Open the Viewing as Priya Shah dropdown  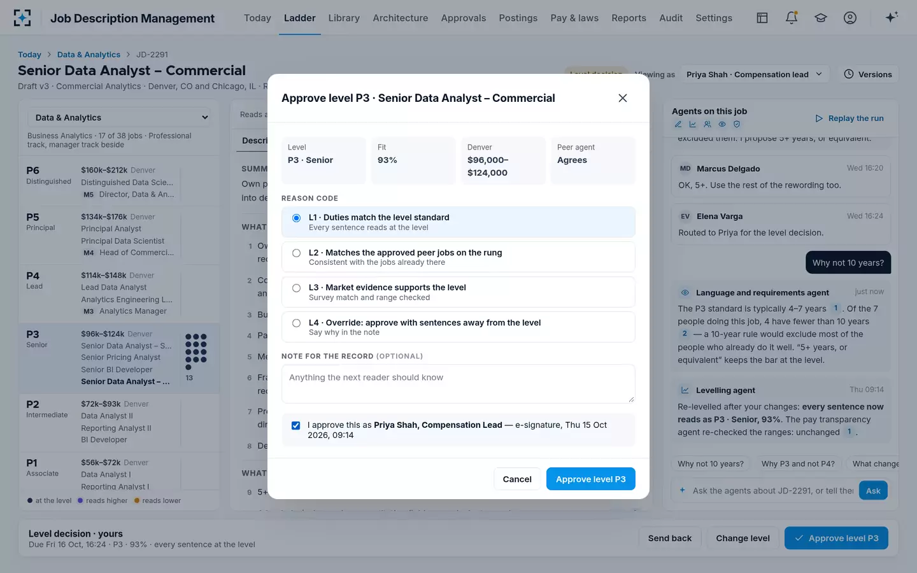755,74
